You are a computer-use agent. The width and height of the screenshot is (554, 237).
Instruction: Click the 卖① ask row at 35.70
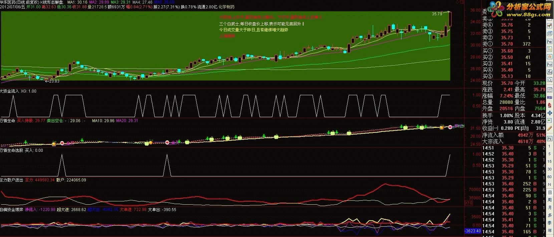tap(513, 44)
